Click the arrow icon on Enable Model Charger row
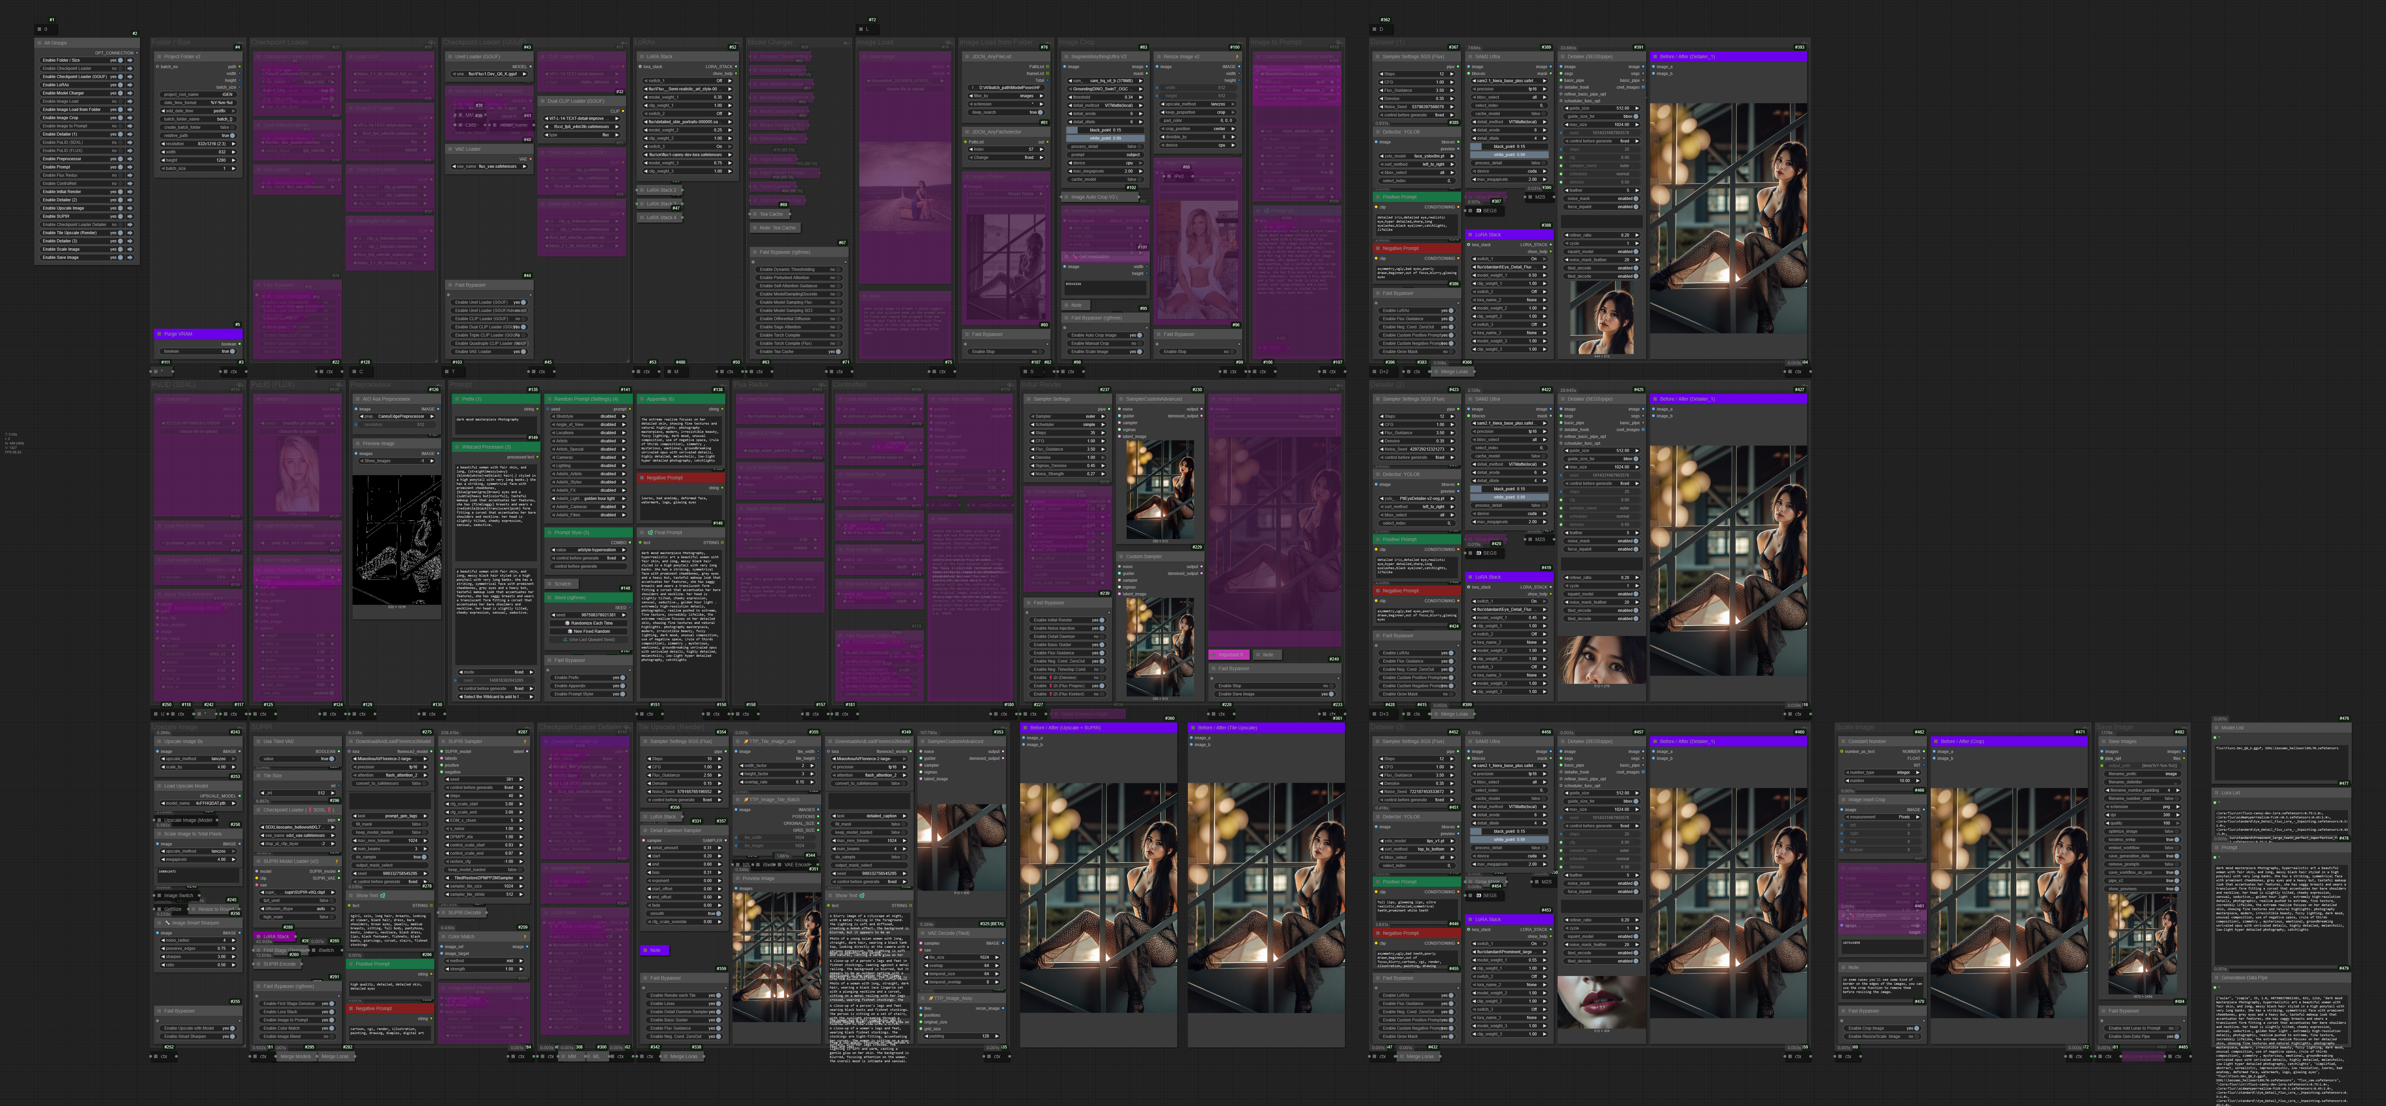The height and width of the screenshot is (1106, 2386). (x=130, y=93)
